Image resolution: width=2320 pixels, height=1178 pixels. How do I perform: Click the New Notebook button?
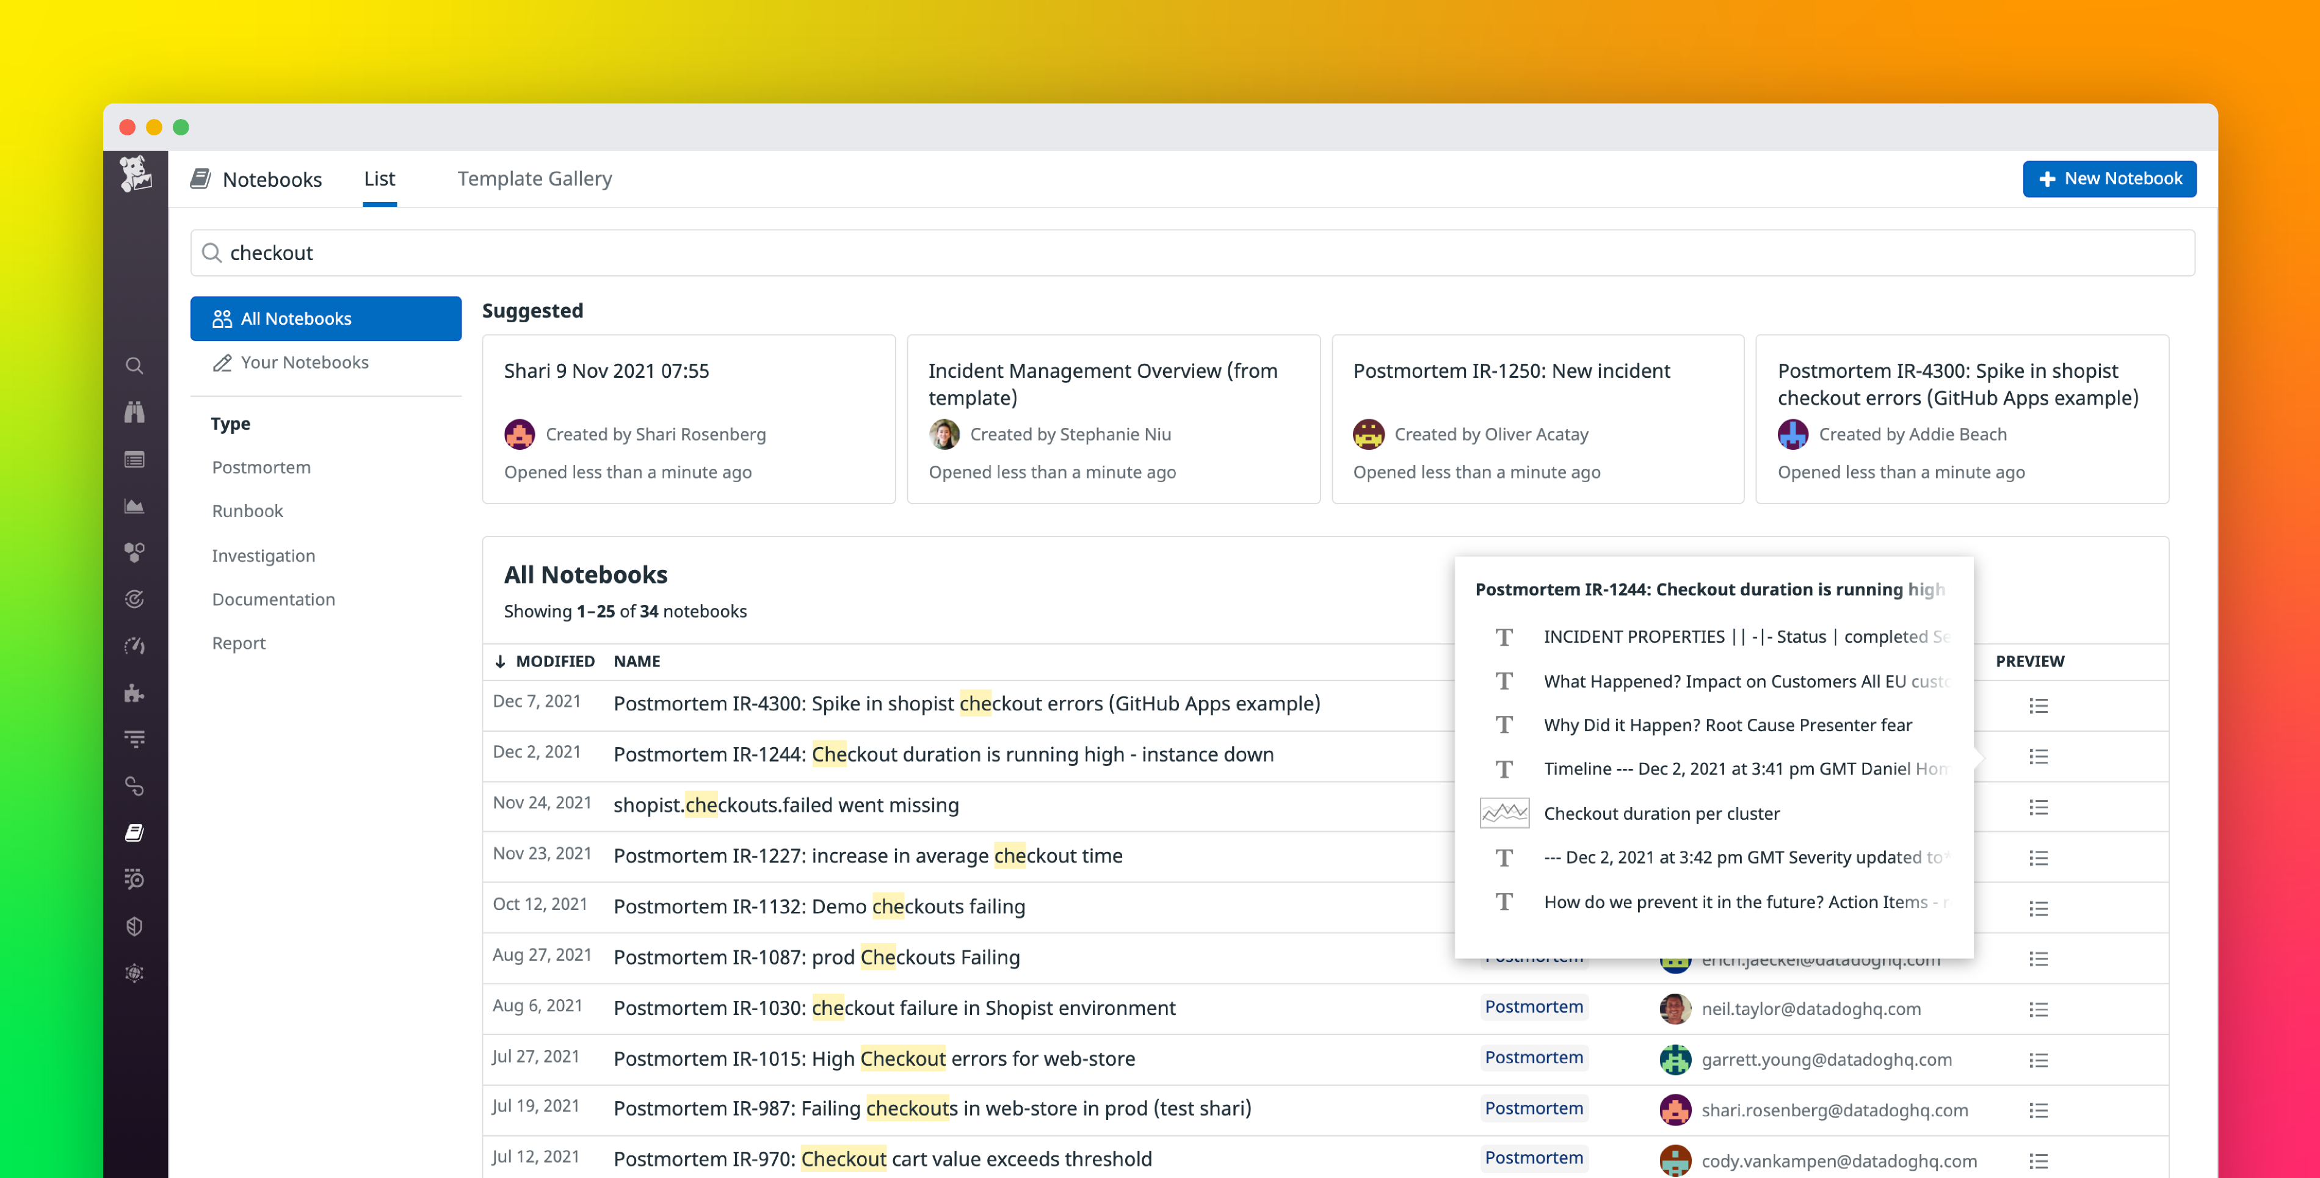click(2109, 178)
